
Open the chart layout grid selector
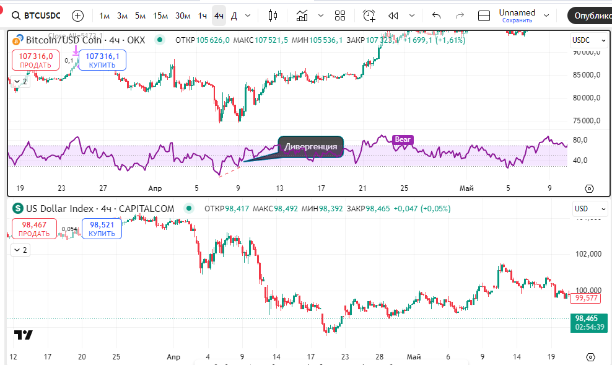(x=340, y=15)
